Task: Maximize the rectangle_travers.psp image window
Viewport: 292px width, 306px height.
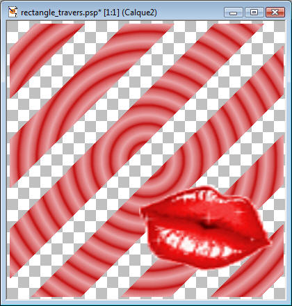Action: pyautogui.click(x=254, y=13)
